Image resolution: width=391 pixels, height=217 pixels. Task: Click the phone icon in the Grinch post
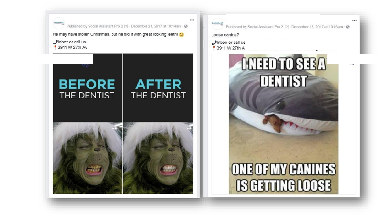55,42
